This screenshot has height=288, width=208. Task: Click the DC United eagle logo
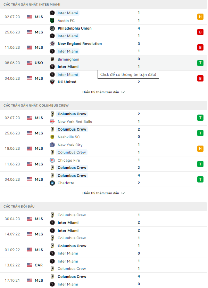(52, 82)
